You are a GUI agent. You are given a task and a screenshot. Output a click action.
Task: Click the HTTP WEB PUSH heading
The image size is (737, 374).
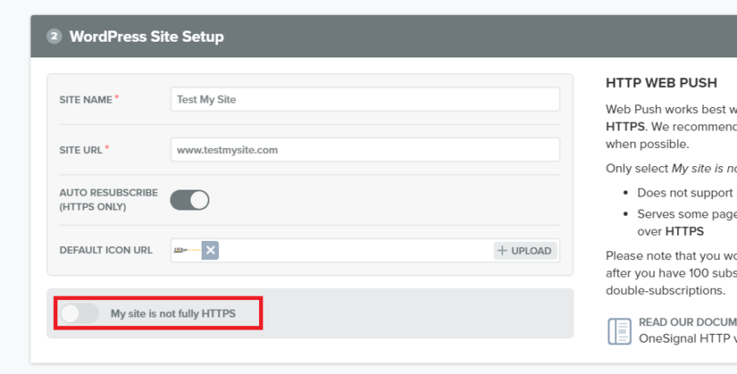click(661, 83)
